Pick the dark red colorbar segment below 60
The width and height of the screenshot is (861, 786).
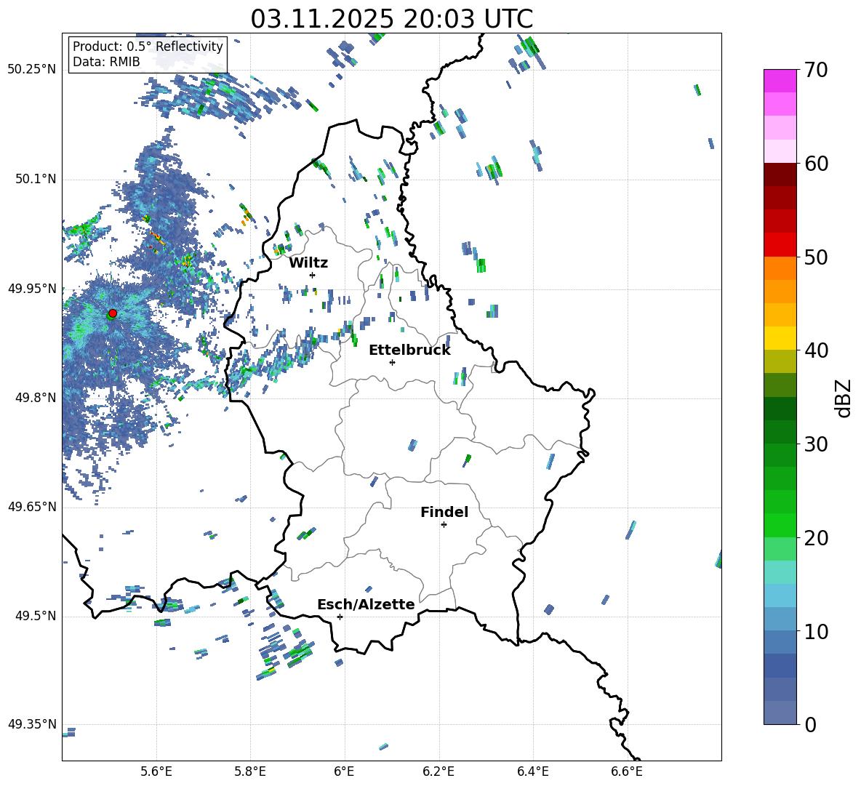780,175
